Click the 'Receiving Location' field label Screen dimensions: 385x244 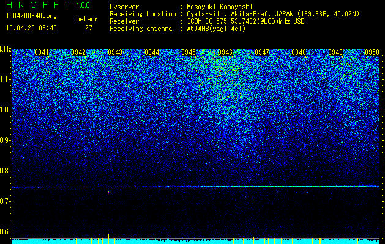click(x=143, y=14)
